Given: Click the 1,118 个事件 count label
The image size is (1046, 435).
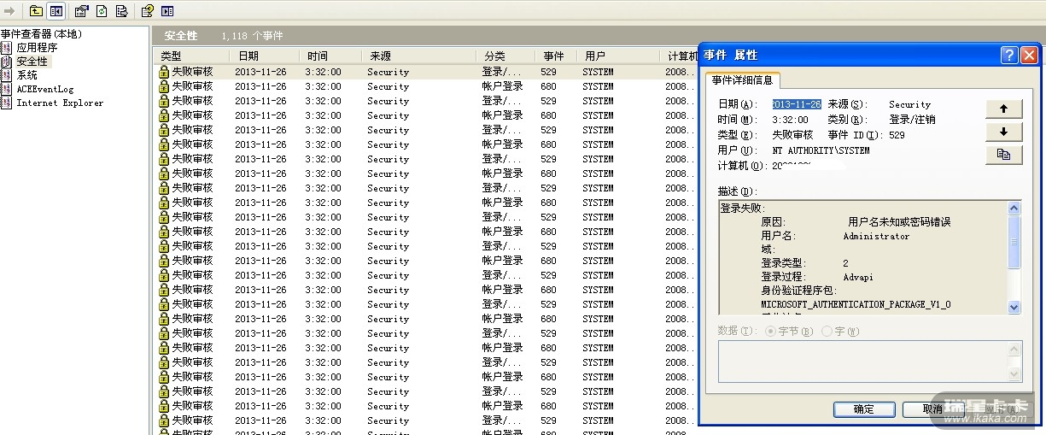Looking at the screenshot, I should pyautogui.click(x=252, y=36).
